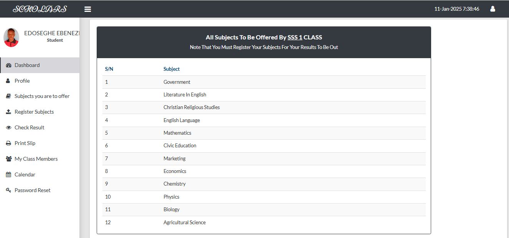Click the Register Subjects upload icon
509x238 pixels.
pos(8,112)
